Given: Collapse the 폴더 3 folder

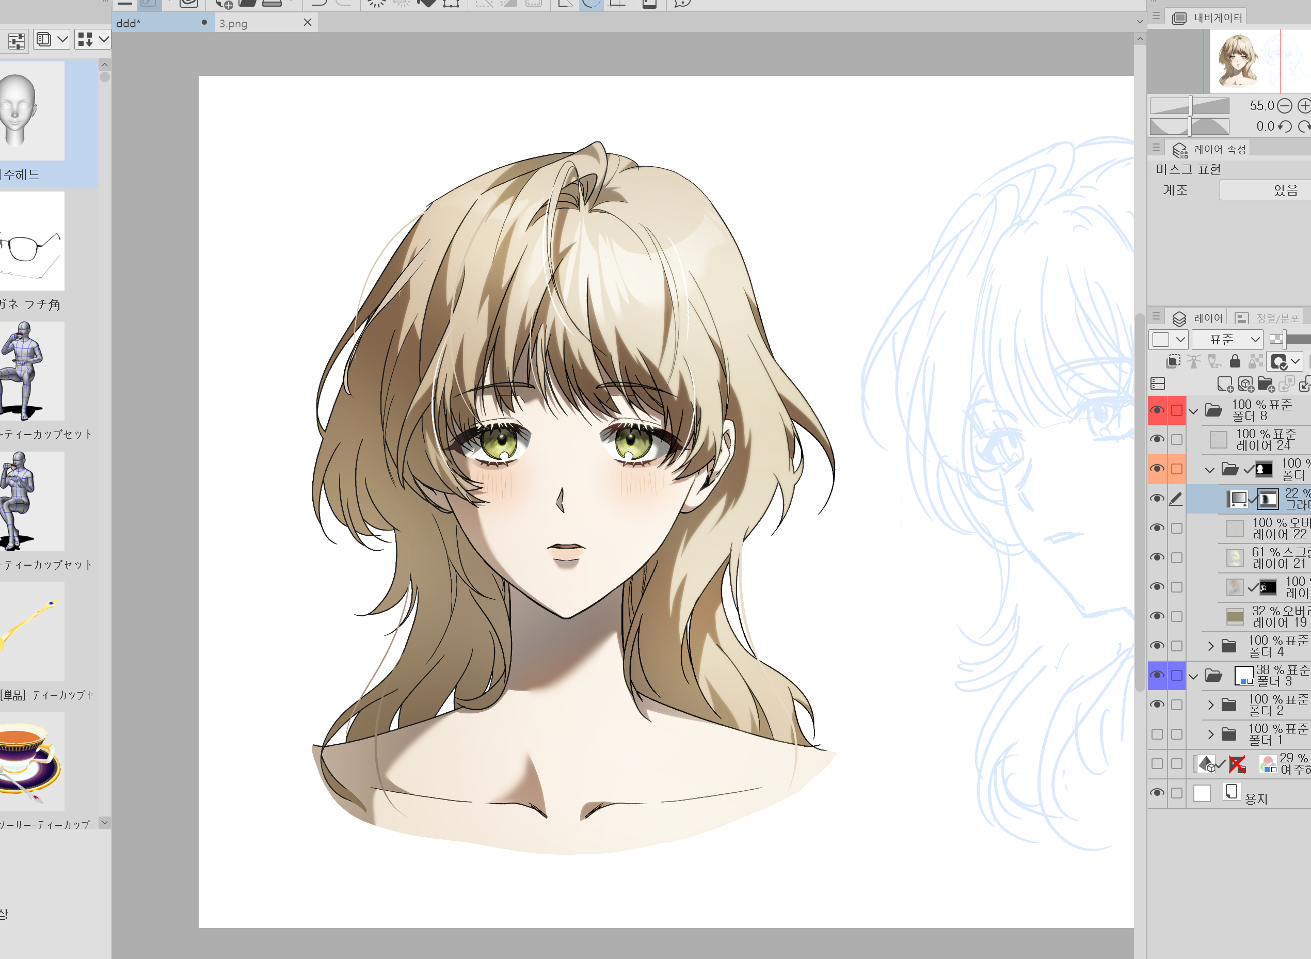Looking at the screenshot, I should click(1194, 676).
